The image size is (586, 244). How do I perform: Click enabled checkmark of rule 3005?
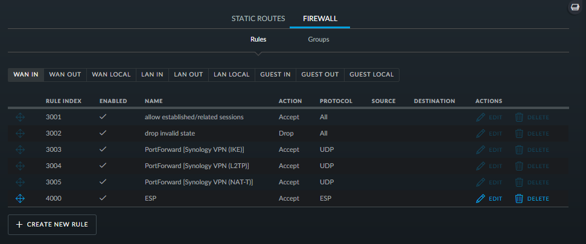[103, 182]
